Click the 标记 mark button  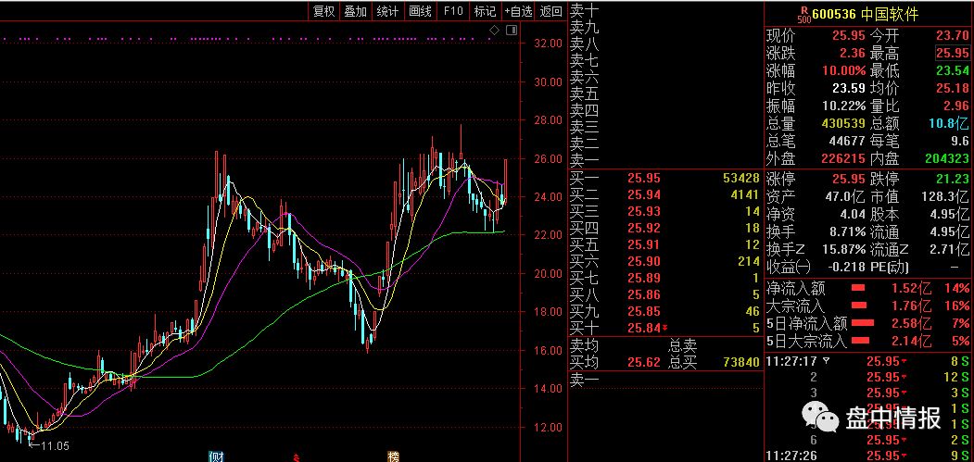(x=485, y=11)
